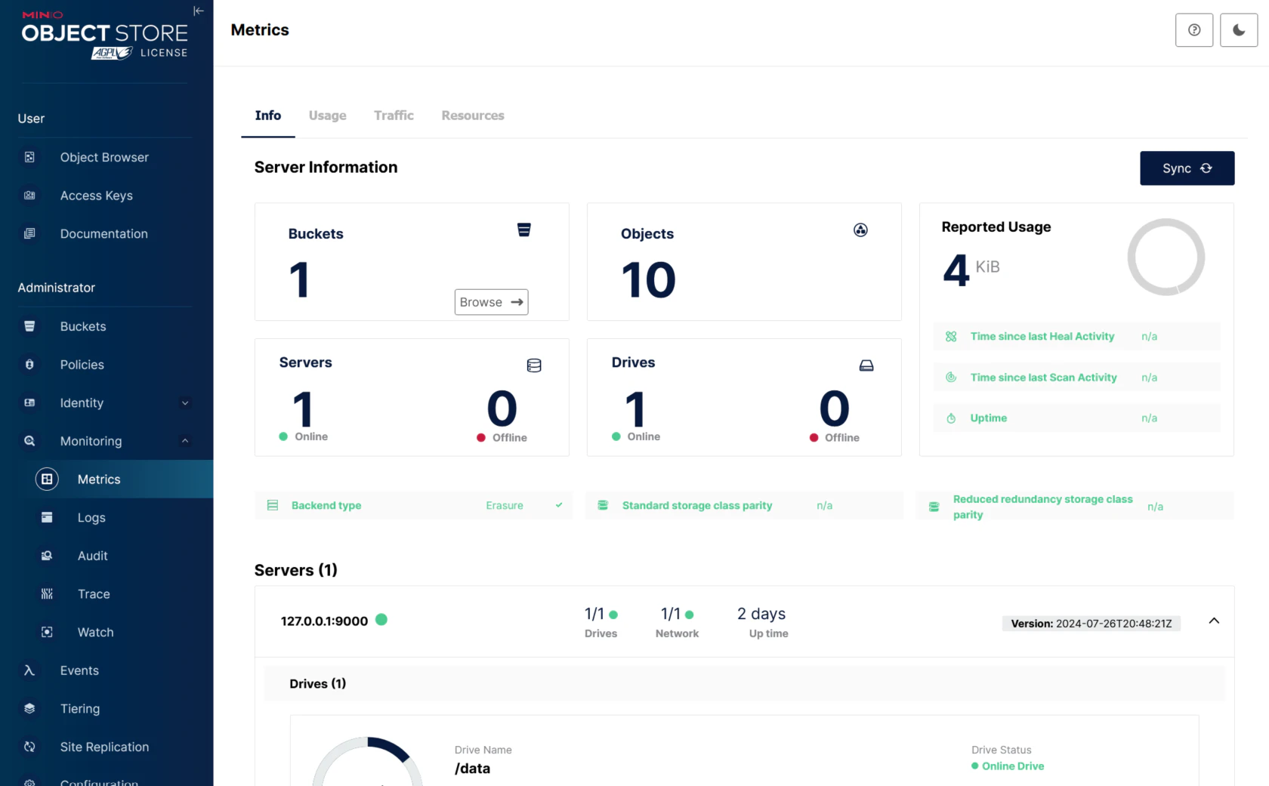Collapse the sidebar with the arrow icon
This screenshot has height=786, width=1269.
point(198,11)
